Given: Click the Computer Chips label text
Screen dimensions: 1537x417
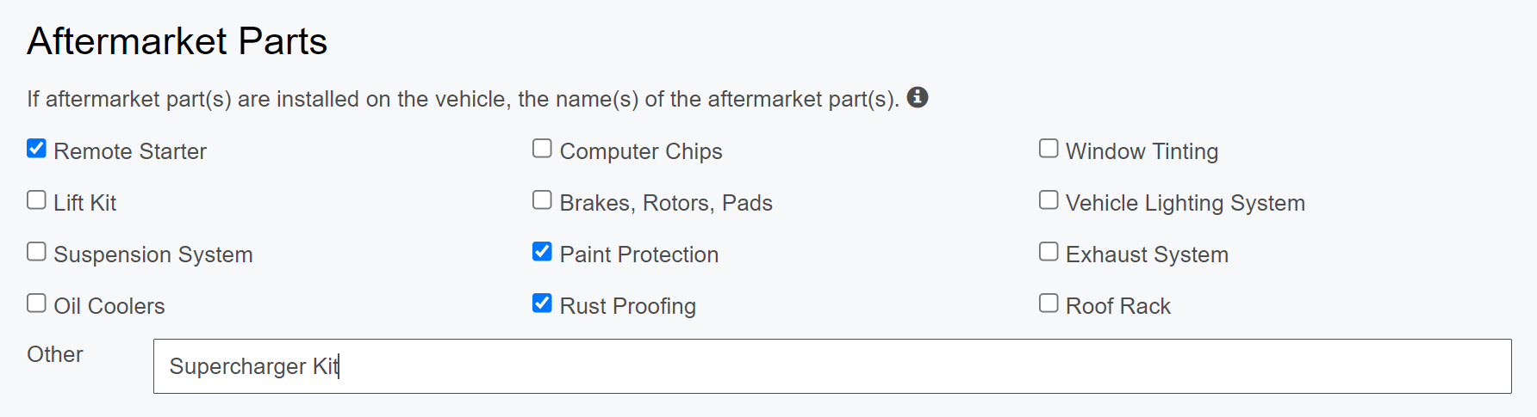Looking at the screenshot, I should click(640, 151).
